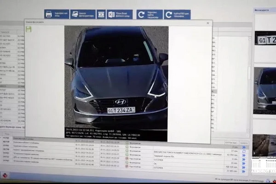
Task: Click the filmstrip video icon button
Action: (x=101, y=14)
